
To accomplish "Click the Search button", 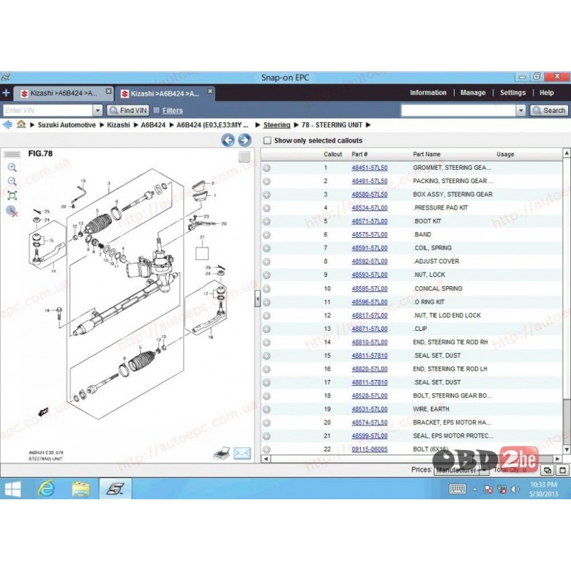I will 549,111.
